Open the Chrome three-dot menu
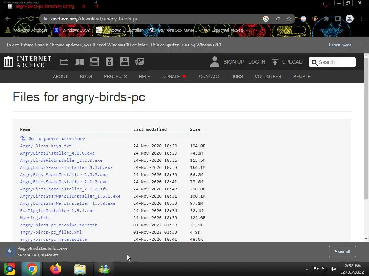 [x=361, y=19]
